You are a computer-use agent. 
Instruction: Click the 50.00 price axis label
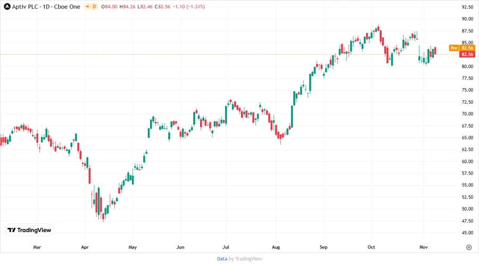(467, 209)
